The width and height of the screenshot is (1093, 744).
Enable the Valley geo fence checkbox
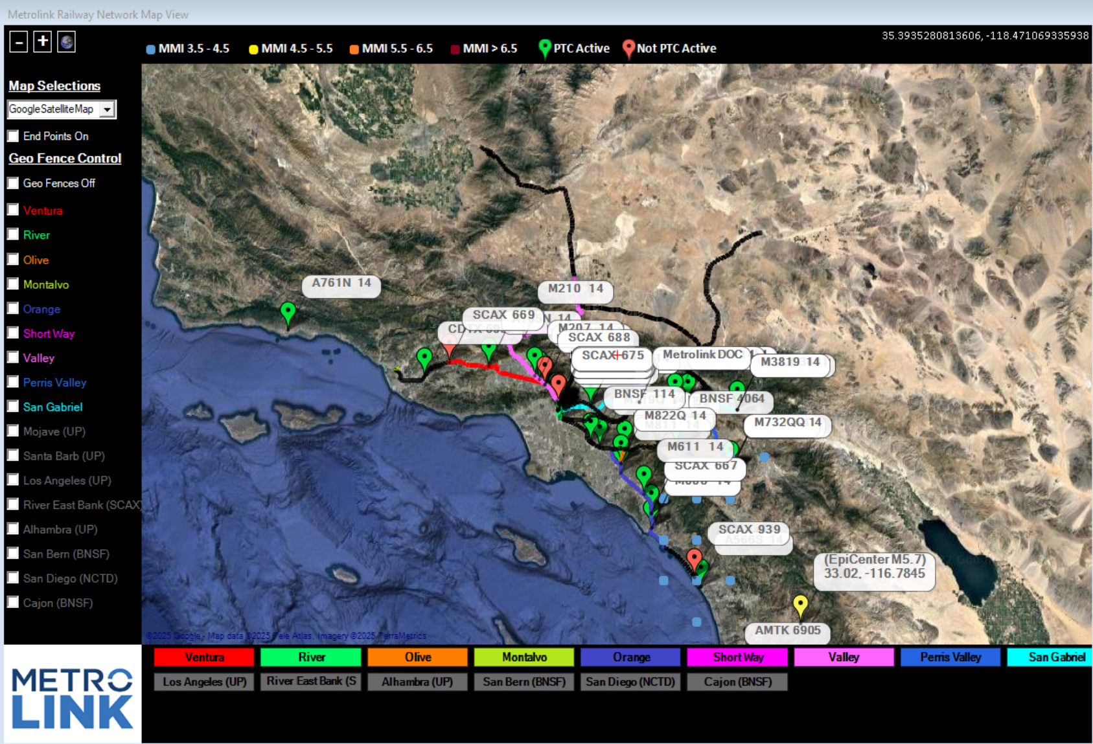pos(13,357)
